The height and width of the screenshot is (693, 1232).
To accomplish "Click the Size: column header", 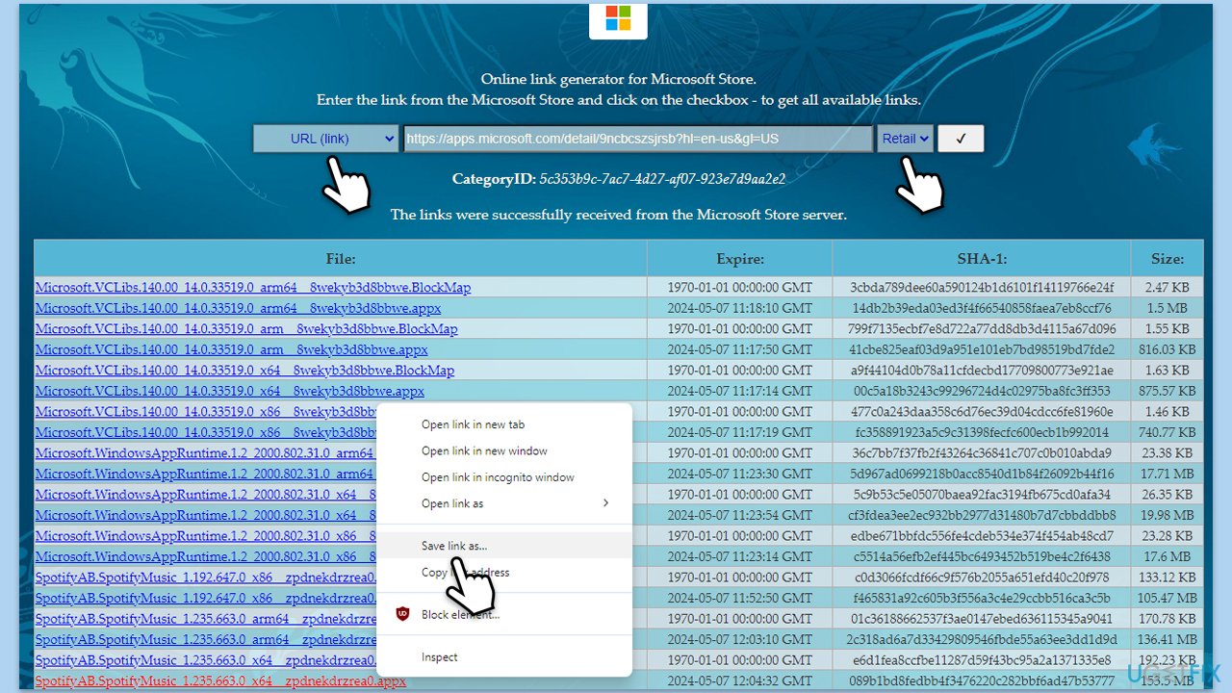I will pos(1168,259).
